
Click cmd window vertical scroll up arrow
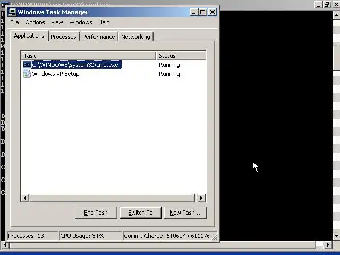(x=336, y=15)
